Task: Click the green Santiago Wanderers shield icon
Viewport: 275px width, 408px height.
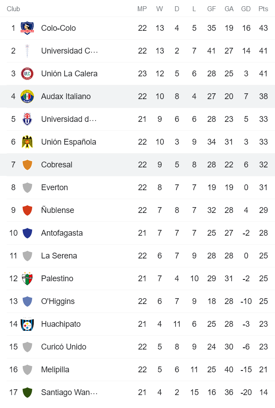Action: (27, 392)
